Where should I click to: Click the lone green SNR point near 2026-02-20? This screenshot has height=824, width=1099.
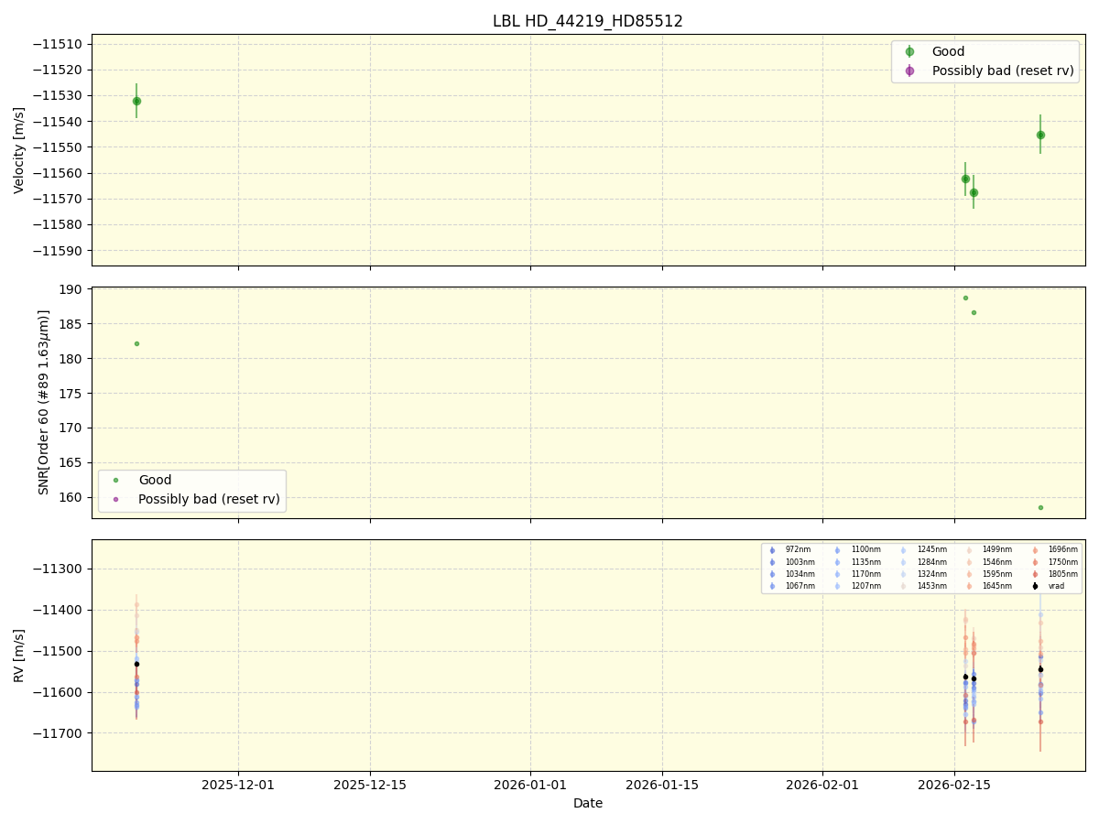pyautogui.click(x=1040, y=506)
